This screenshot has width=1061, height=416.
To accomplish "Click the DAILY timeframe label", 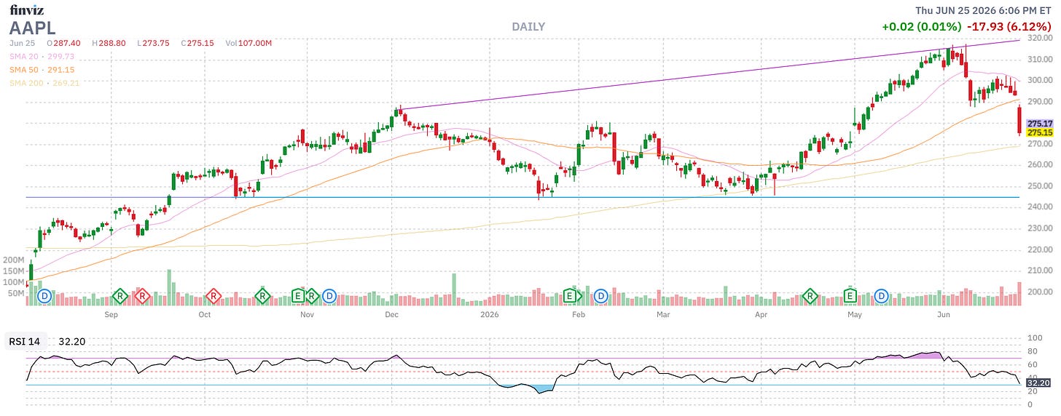I will click(x=528, y=27).
